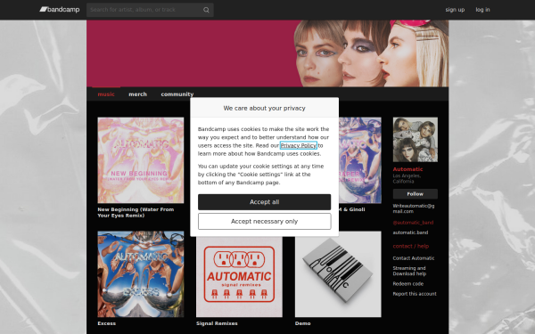
Task: Open the Signal Remixes cover art
Action: tap(239, 277)
